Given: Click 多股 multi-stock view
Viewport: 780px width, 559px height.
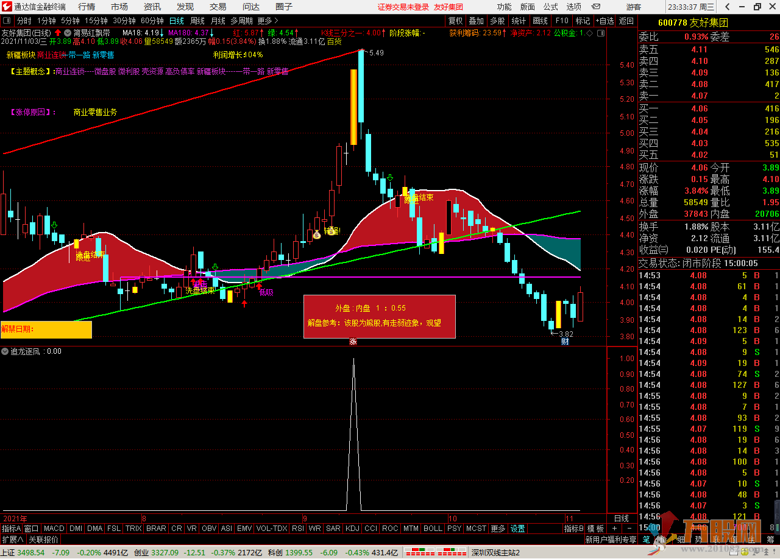Looking at the screenshot, I should 497,21.
